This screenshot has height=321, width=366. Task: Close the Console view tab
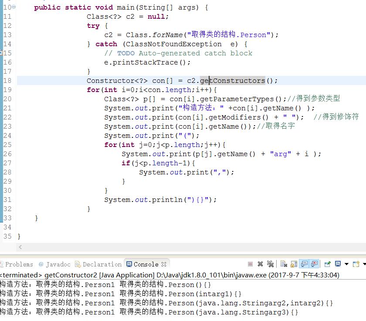point(164,264)
